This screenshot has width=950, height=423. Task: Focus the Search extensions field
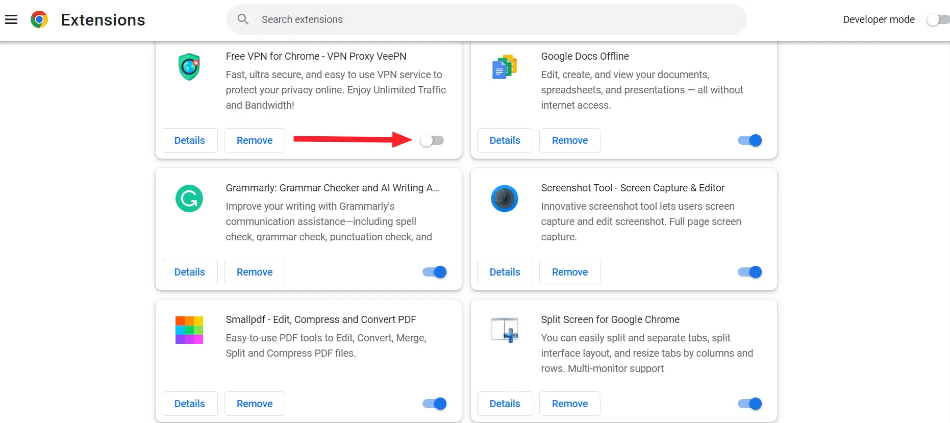487,19
